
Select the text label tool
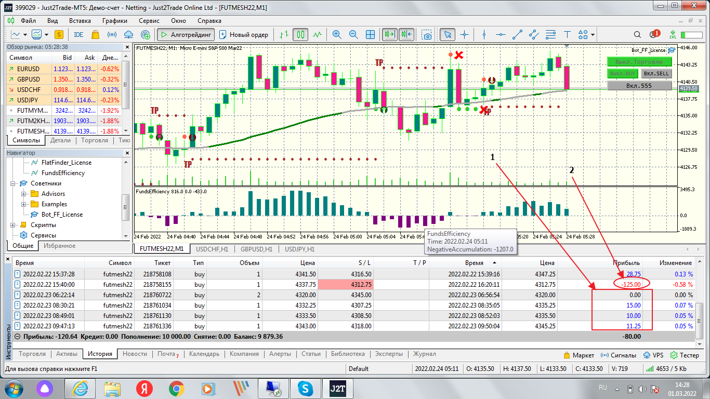pos(568,35)
